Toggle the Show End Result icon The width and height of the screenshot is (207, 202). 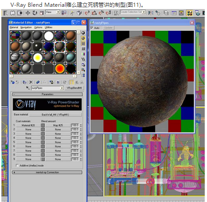point(71,82)
